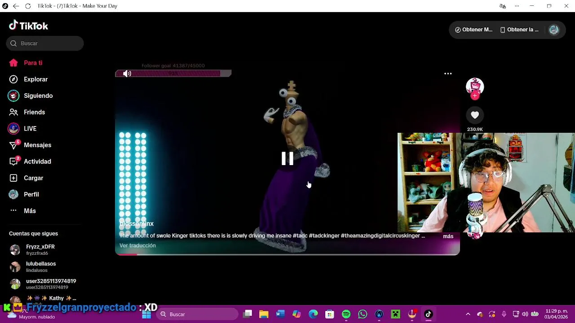Open Spotify from the taskbar

click(x=346, y=314)
